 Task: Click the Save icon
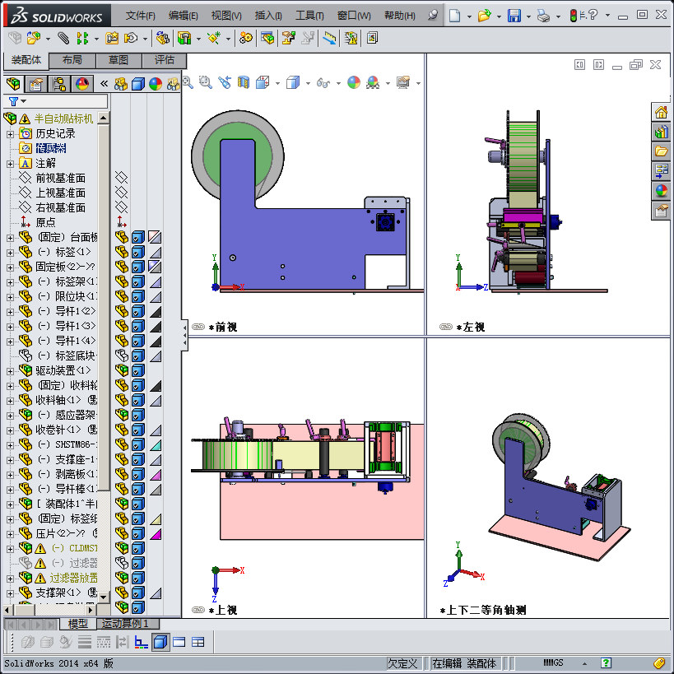514,16
